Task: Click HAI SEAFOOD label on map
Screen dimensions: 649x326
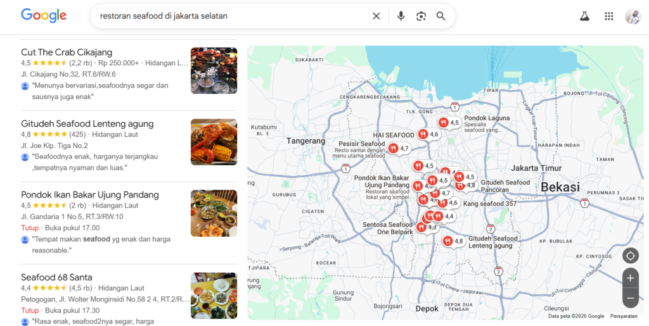Action: click(x=394, y=135)
